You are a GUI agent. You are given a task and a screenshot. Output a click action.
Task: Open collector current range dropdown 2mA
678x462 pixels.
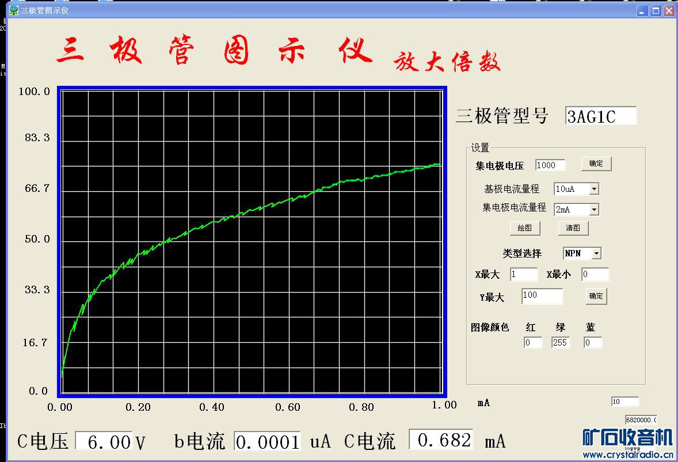594,209
